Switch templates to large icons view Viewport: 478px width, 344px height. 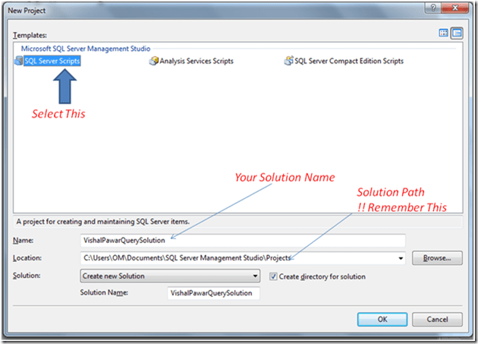pos(444,33)
